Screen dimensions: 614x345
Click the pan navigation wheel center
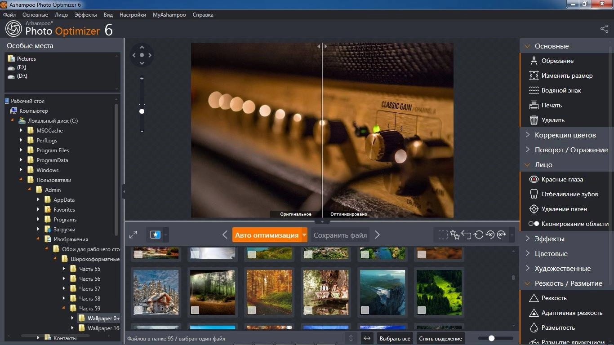coord(142,55)
